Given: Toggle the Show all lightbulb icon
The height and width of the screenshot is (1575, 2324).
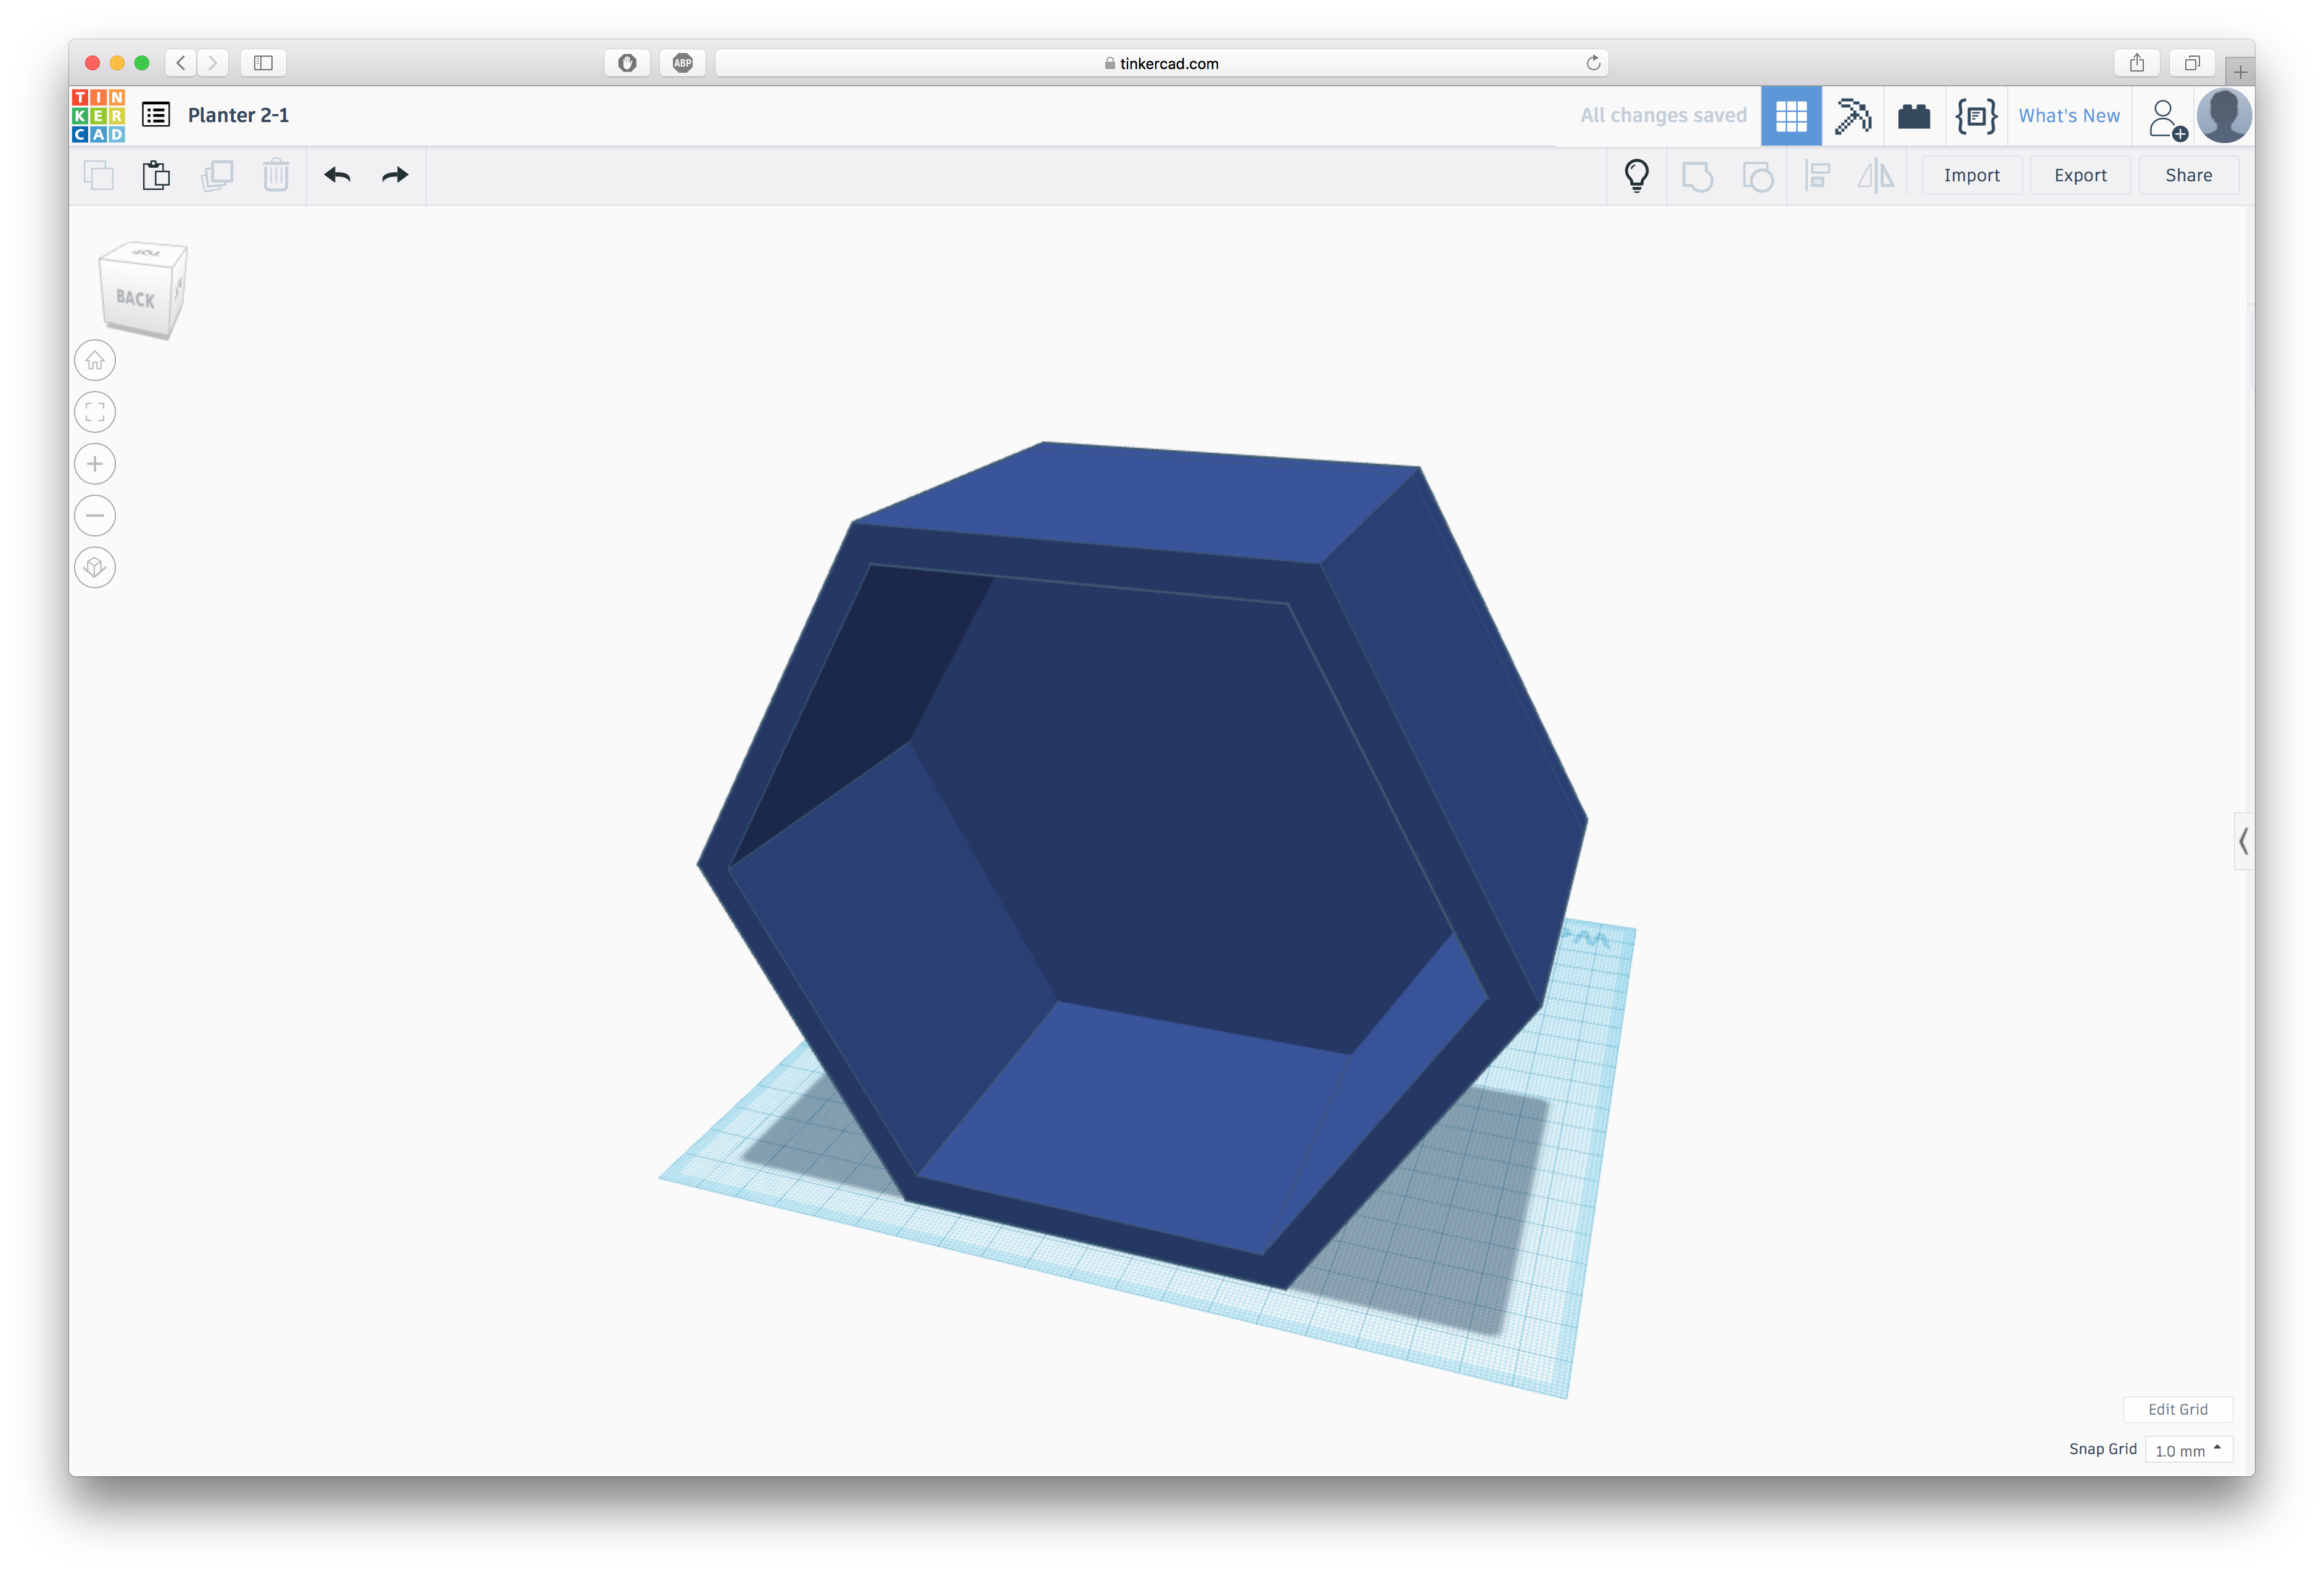Looking at the screenshot, I should 1636,175.
